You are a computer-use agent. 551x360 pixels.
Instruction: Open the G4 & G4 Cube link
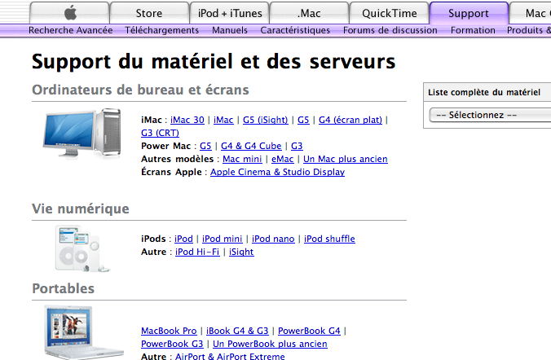[x=251, y=146]
